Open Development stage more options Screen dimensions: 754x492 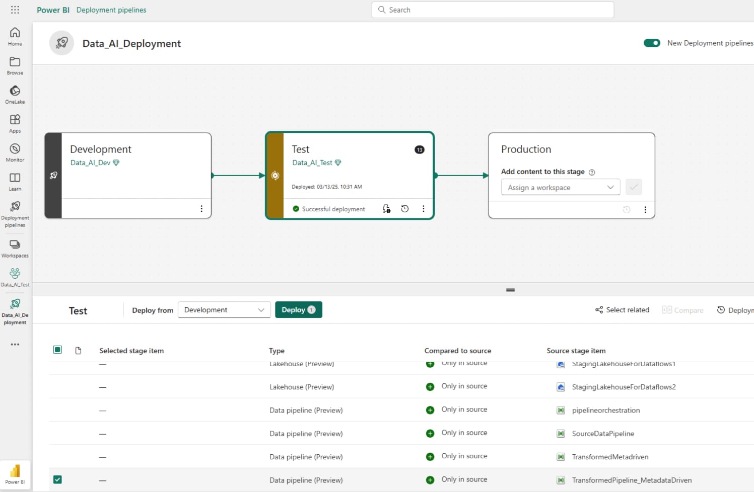[x=201, y=209]
